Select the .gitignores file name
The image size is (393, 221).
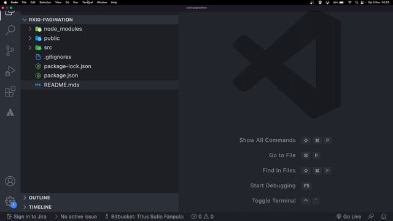click(x=57, y=57)
